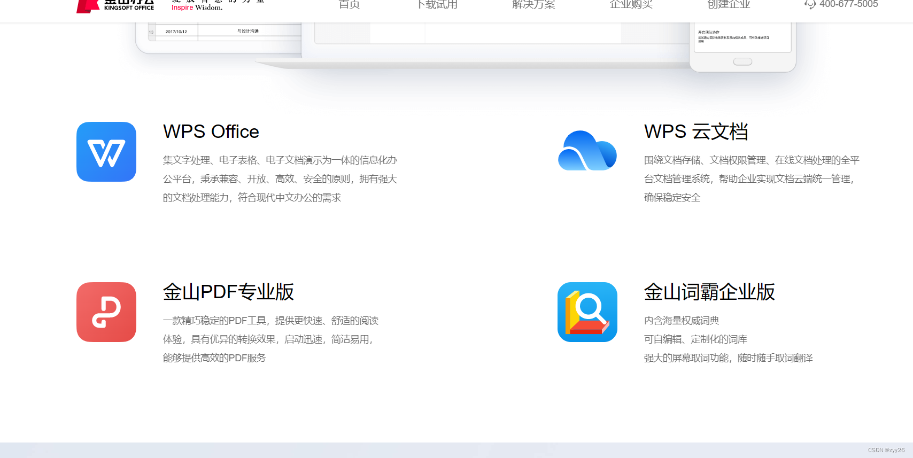This screenshot has height=458, width=913.
Task: Click the WPS Office description starting 集文字处理
Action: (280, 179)
